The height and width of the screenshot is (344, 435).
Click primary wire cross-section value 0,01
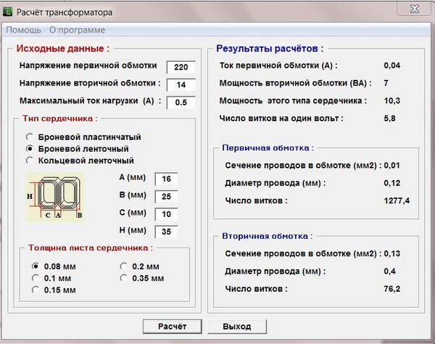point(392,165)
